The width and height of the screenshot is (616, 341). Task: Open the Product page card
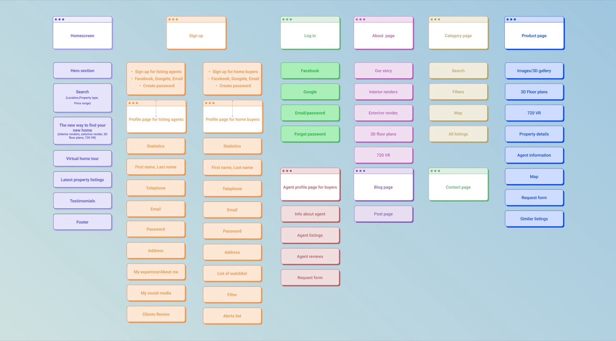point(534,33)
